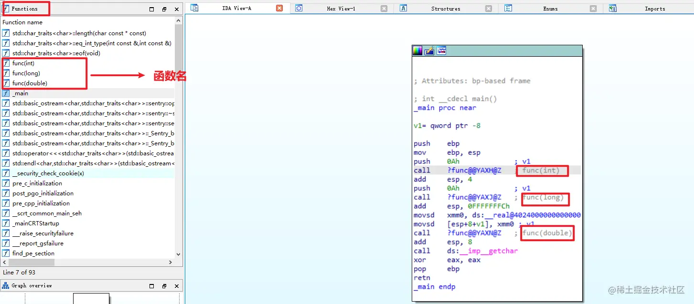Click the third title-bar icon of the _main graph node
694x304 pixels.
pos(441,51)
